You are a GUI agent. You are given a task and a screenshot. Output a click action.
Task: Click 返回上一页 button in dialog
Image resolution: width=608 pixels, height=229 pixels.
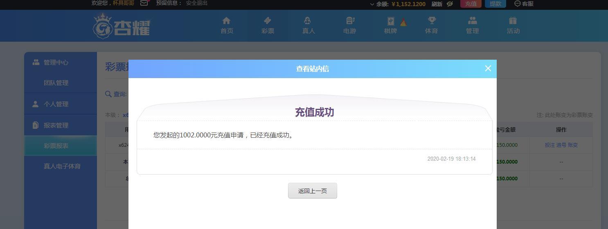click(313, 191)
